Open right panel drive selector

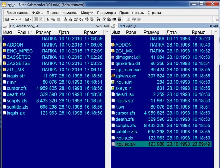(x=114, y=26)
